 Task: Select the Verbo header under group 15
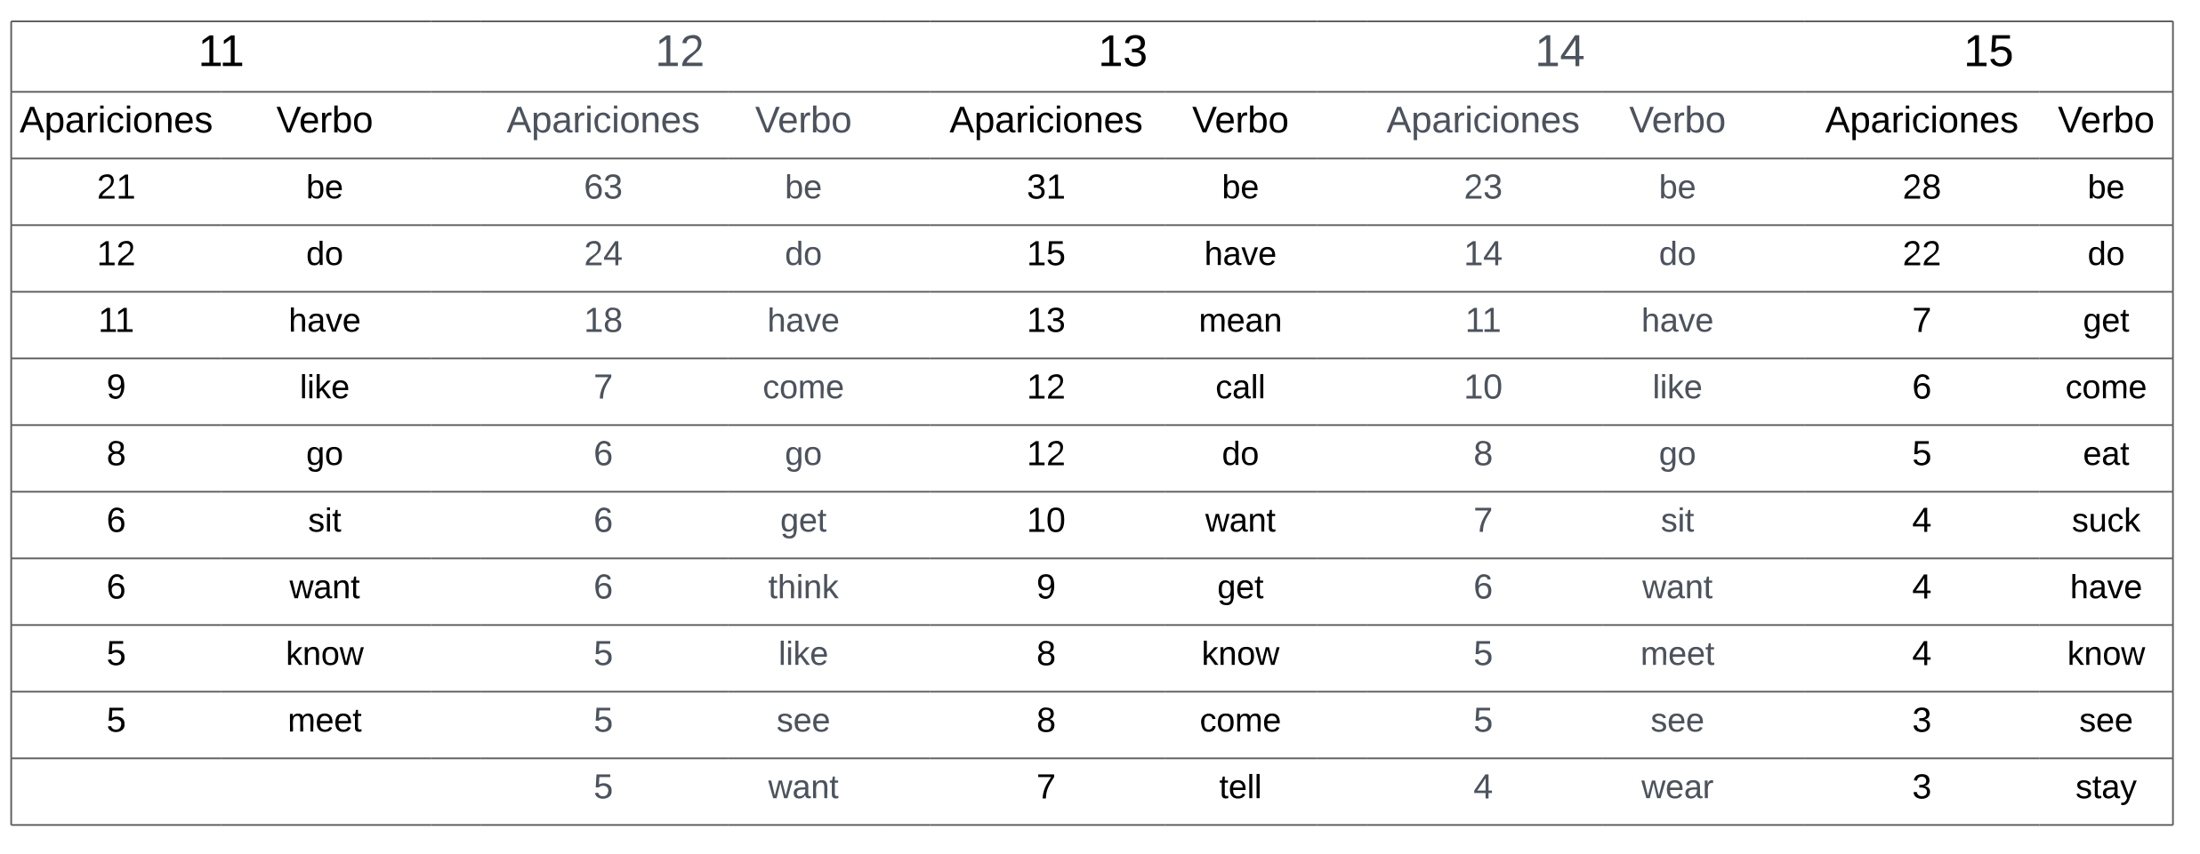[x=2106, y=121]
